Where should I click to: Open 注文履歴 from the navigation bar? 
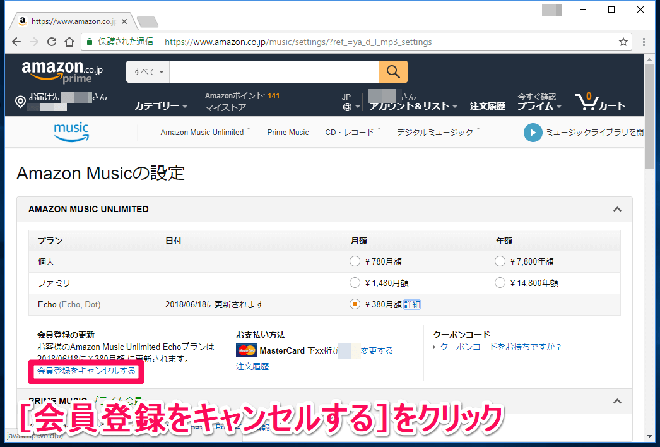click(x=488, y=106)
